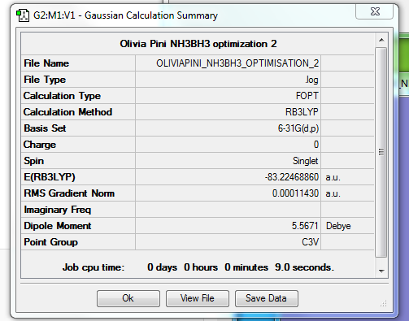Click the scrollbar down arrow
409x321 pixels.
pos(381,271)
